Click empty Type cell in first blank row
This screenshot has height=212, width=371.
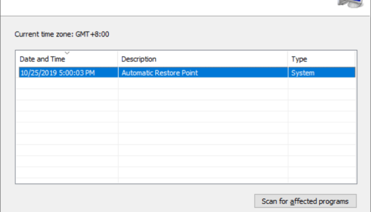pyautogui.click(x=322, y=83)
